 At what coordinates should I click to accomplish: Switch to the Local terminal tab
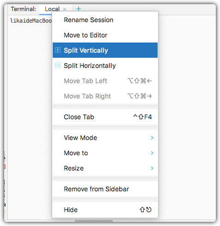(x=52, y=9)
